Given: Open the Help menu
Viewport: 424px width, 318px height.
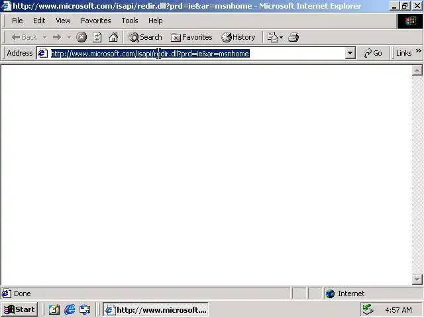Looking at the screenshot, I should 156,21.
